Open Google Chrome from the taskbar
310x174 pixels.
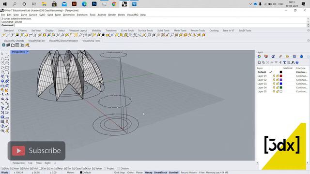click(x=114, y=4)
